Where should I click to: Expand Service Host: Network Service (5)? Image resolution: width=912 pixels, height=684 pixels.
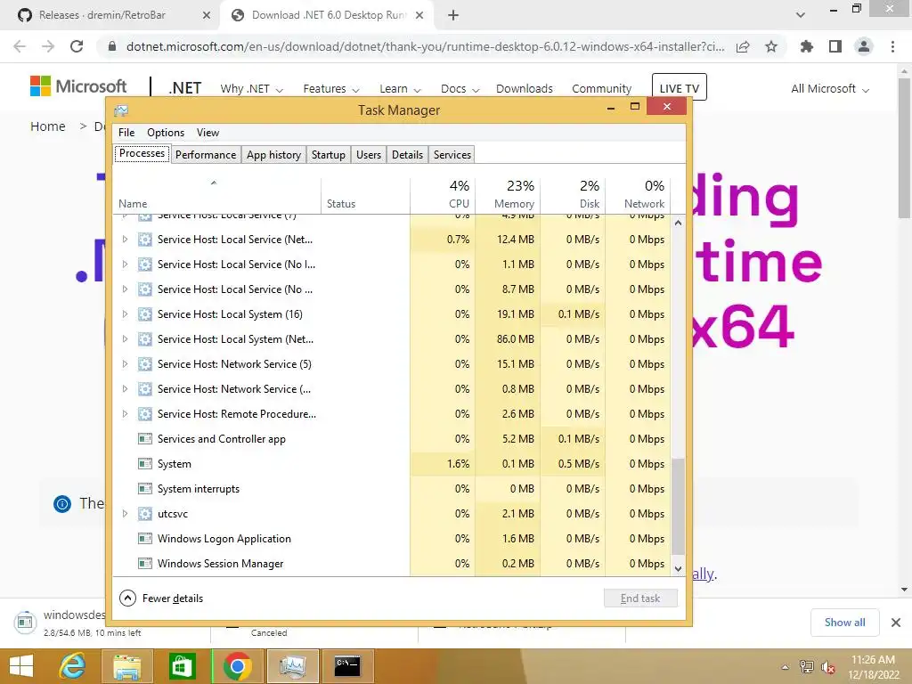(125, 364)
